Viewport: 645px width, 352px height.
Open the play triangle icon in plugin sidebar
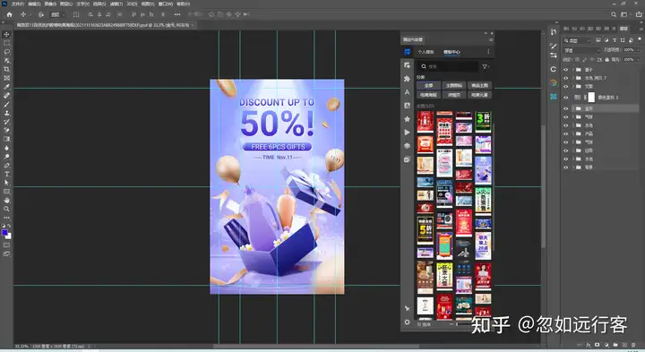click(407, 133)
